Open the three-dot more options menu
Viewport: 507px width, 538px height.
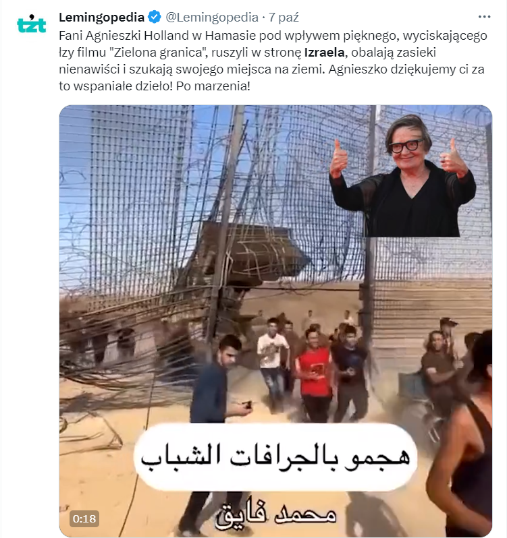(484, 17)
